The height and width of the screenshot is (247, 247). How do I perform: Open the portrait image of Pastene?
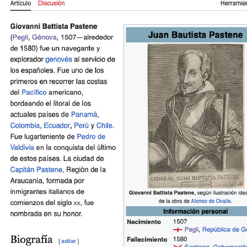tap(196, 116)
